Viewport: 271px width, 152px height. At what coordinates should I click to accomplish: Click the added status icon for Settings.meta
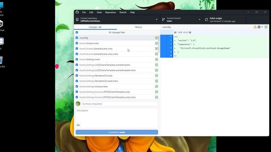click(x=156, y=59)
